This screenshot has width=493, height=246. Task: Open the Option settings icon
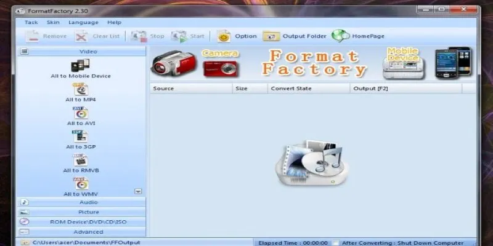(224, 36)
